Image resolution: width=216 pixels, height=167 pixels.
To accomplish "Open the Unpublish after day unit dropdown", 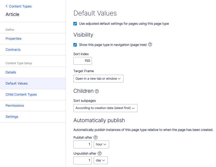I will click(101, 160).
